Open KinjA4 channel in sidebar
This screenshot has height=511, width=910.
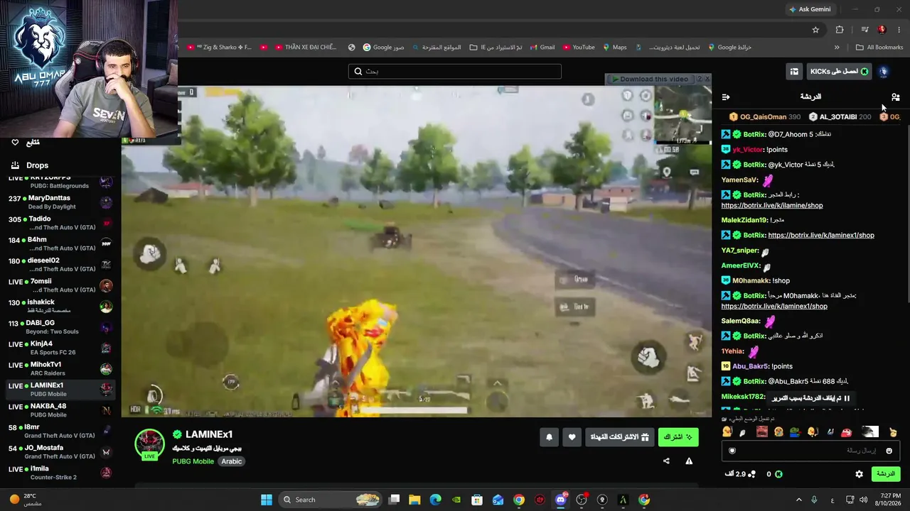(x=60, y=348)
